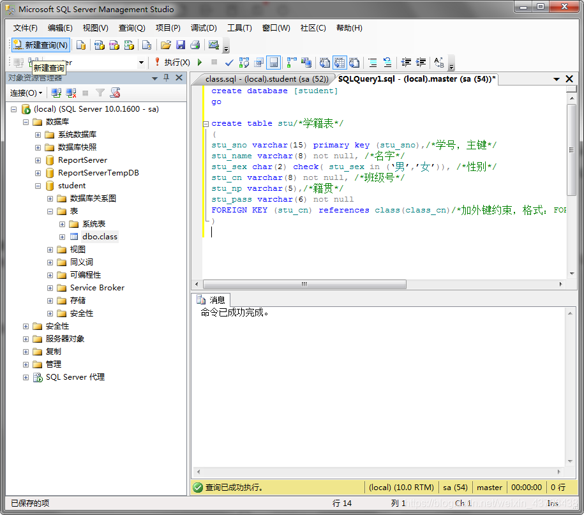Click the blue Parse checkmark icon
The height and width of the screenshot is (515, 584).
[x=229, y=63]
